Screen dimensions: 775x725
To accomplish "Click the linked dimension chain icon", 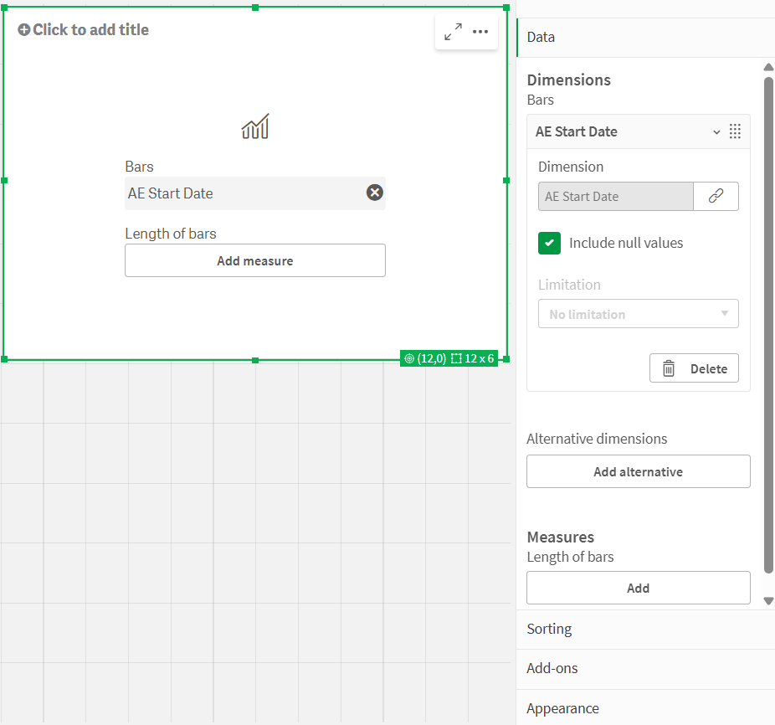I will [x=716, y=197].
